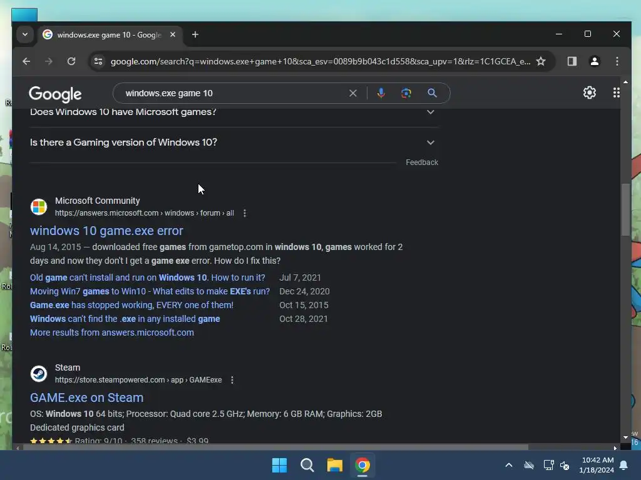641x480 pixels.
Task: View site information icon in address bar
Action: point(98,61)
